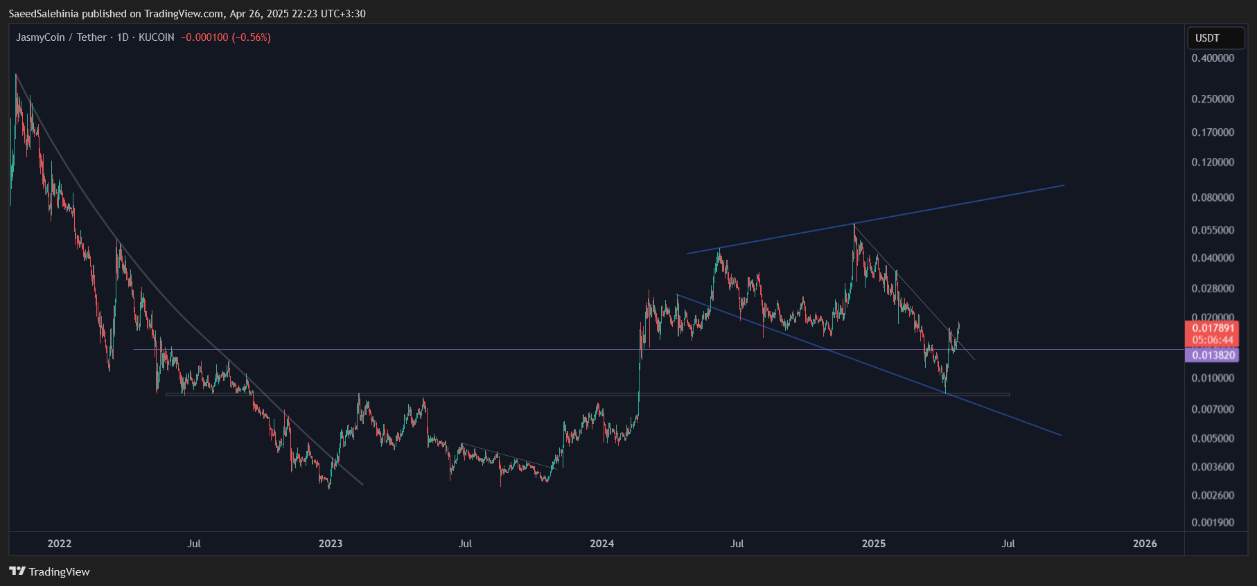
Task: Click the 1D interval label in header
Action: pyautogui.click(x=123, y=37)
